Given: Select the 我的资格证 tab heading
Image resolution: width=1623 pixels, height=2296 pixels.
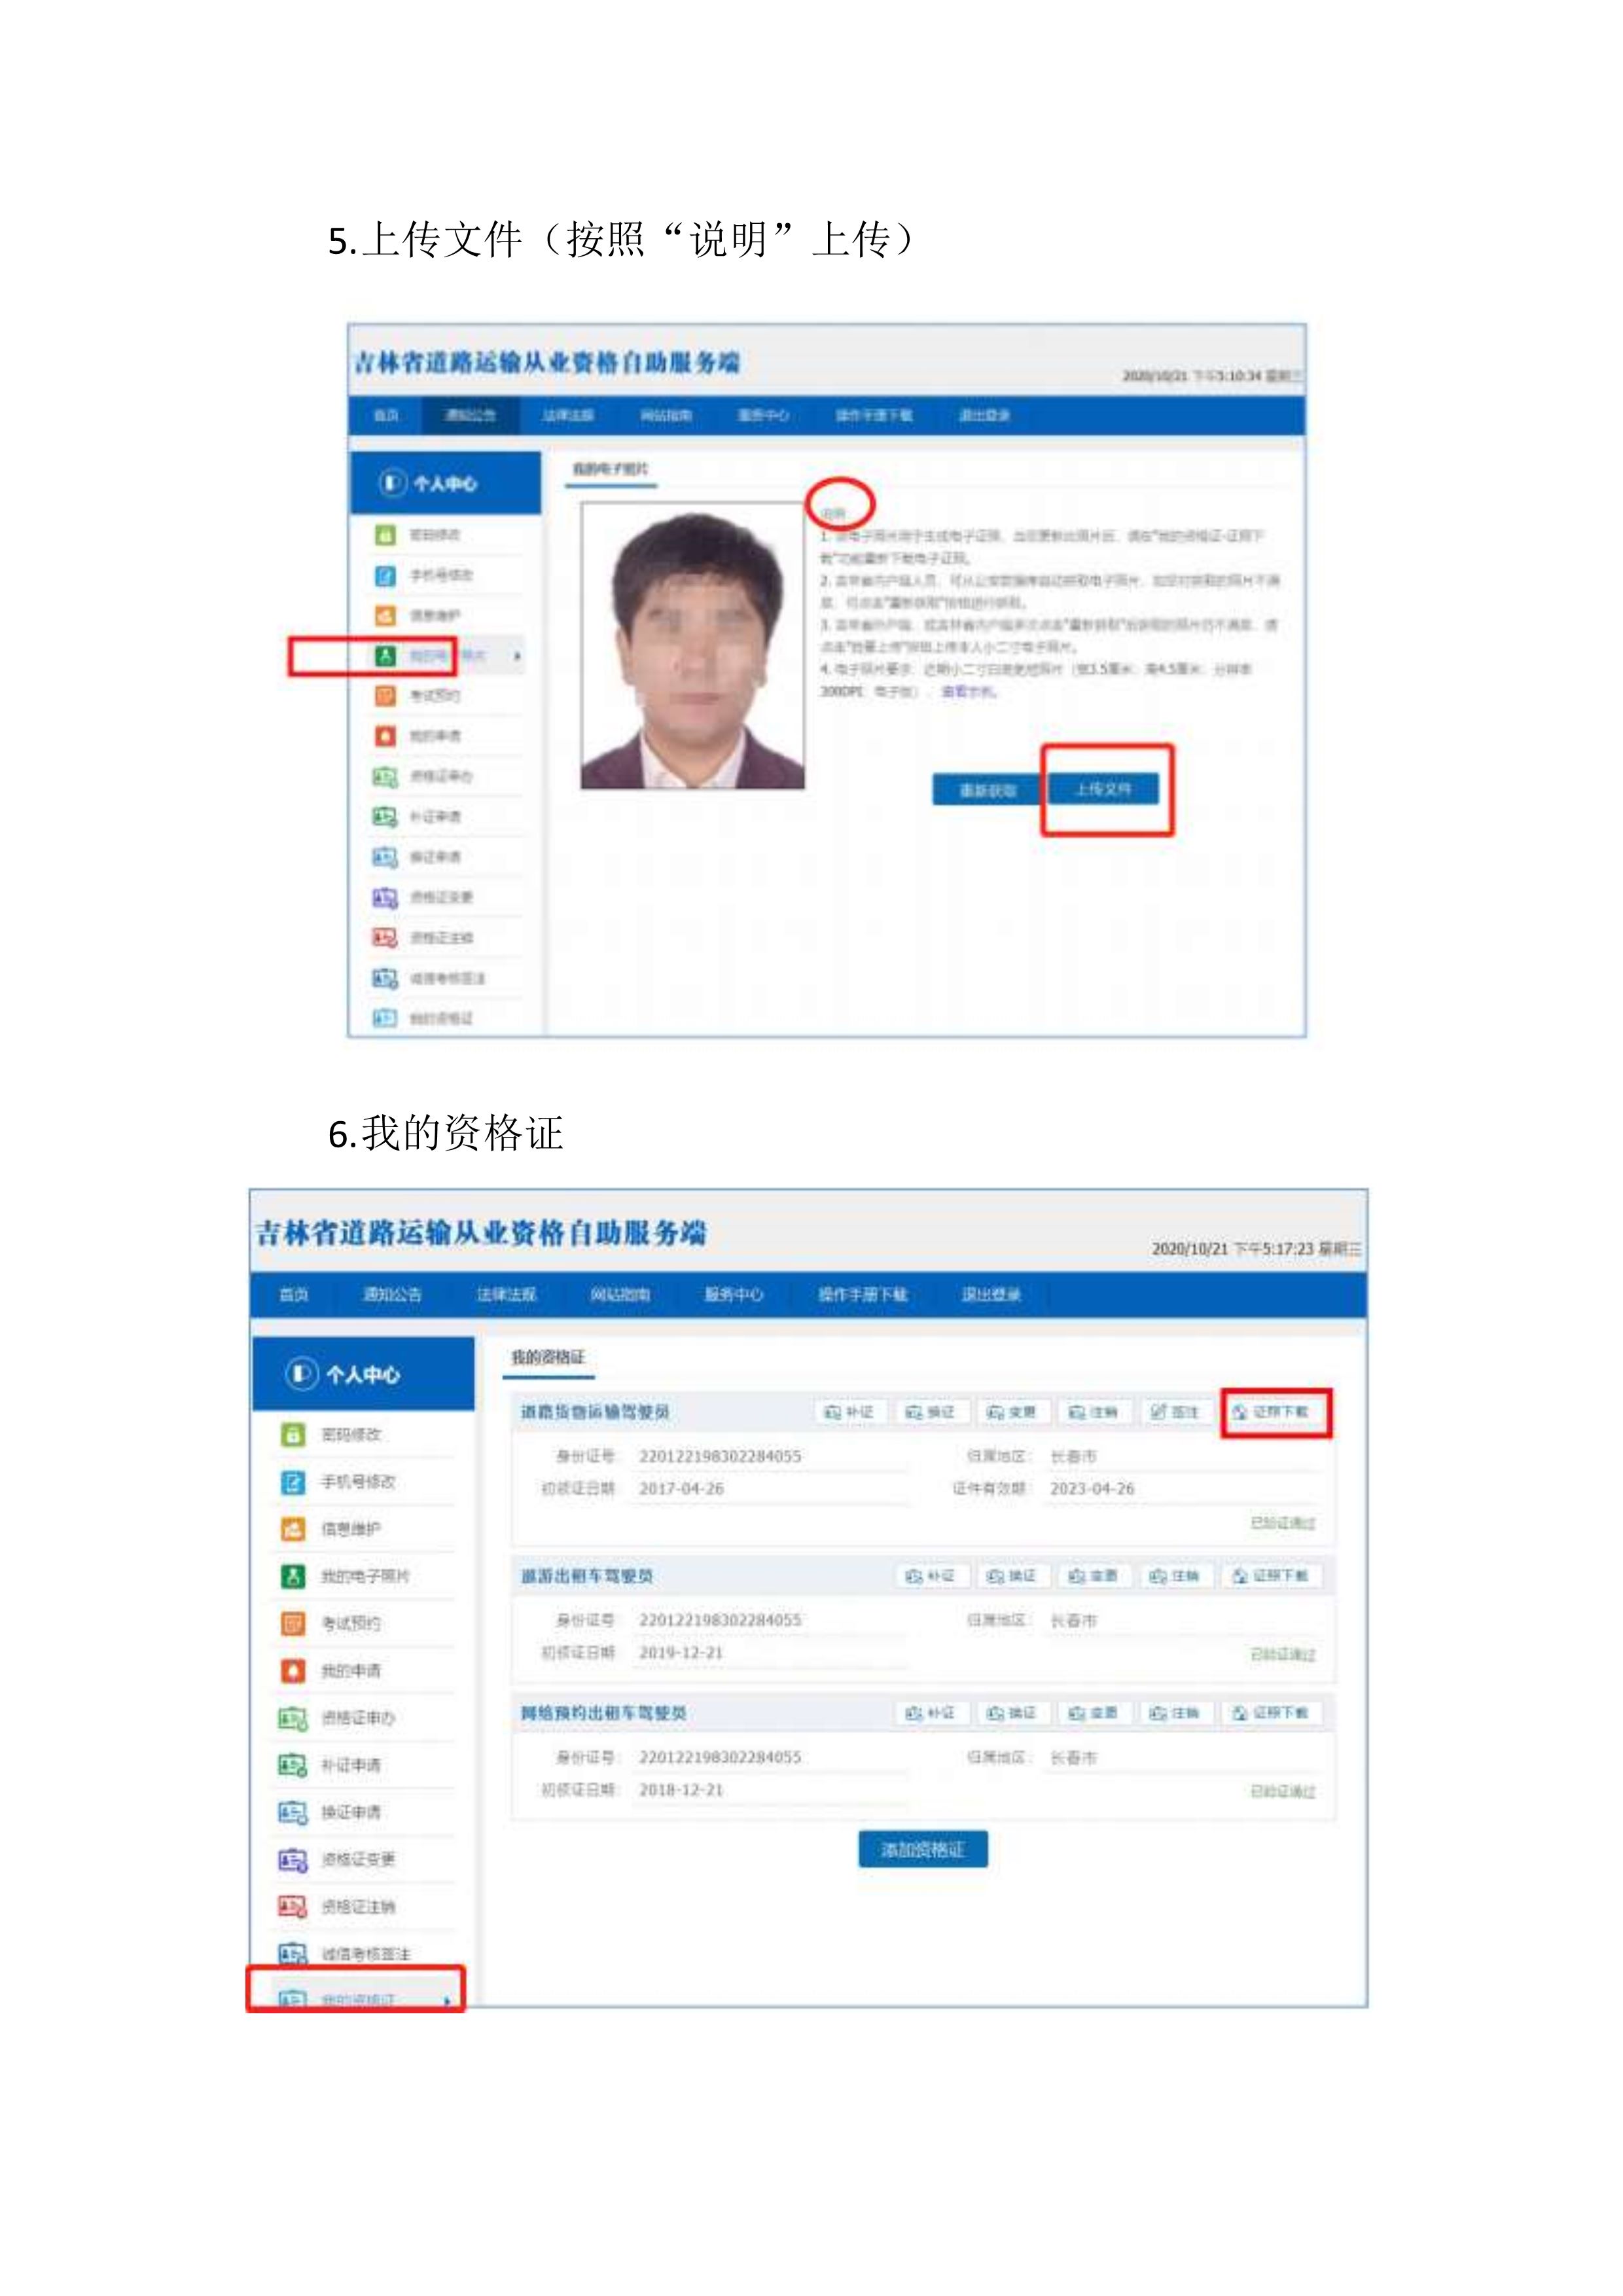Looking at the screenshot, I should pos(547,1357).
